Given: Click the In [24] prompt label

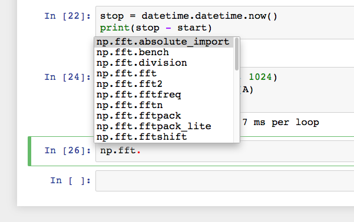Looking at the screenshot, I should 68,77.
